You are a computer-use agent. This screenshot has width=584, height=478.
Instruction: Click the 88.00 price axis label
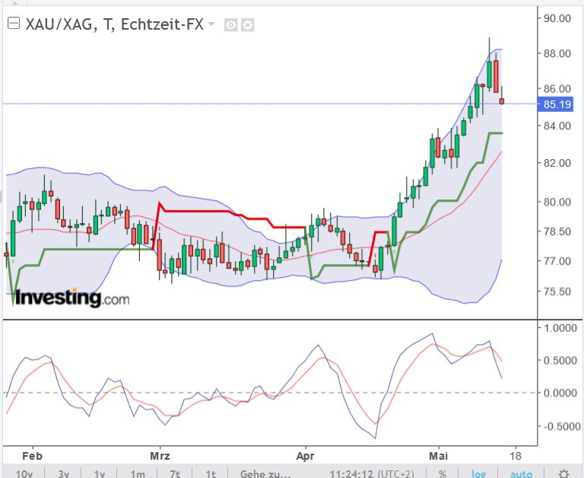[557, 53]
